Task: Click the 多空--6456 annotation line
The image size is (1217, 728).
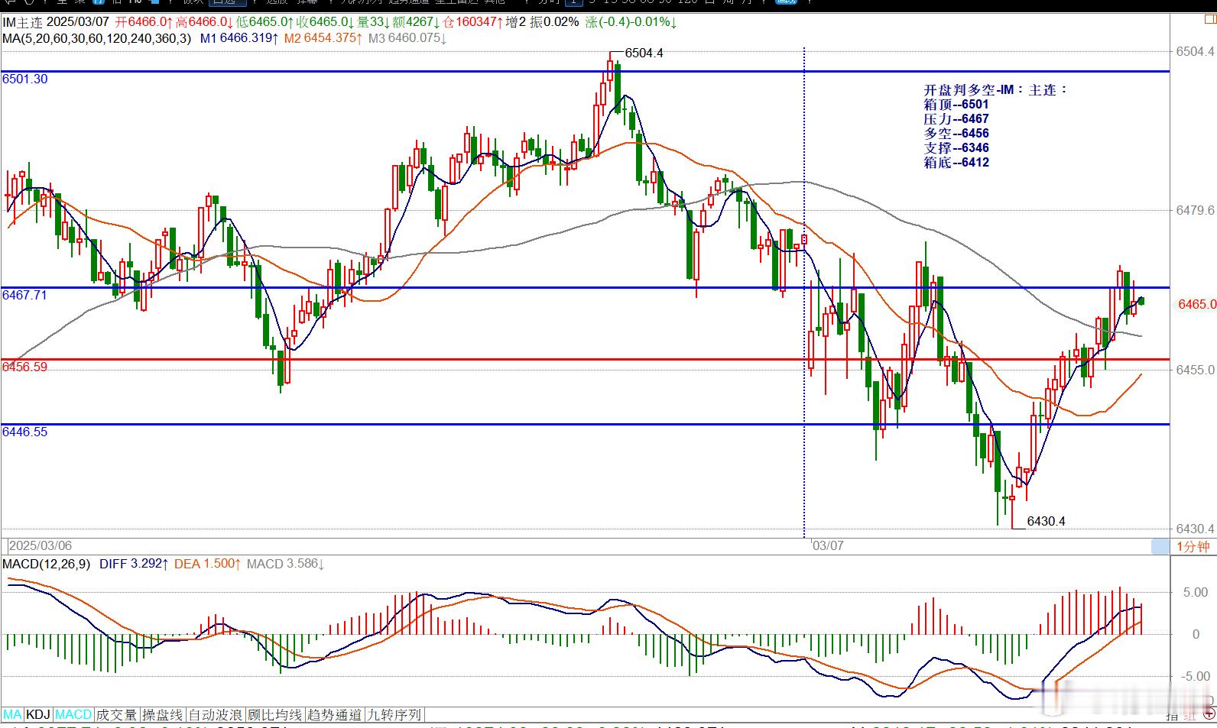Action: pos(956,133)
